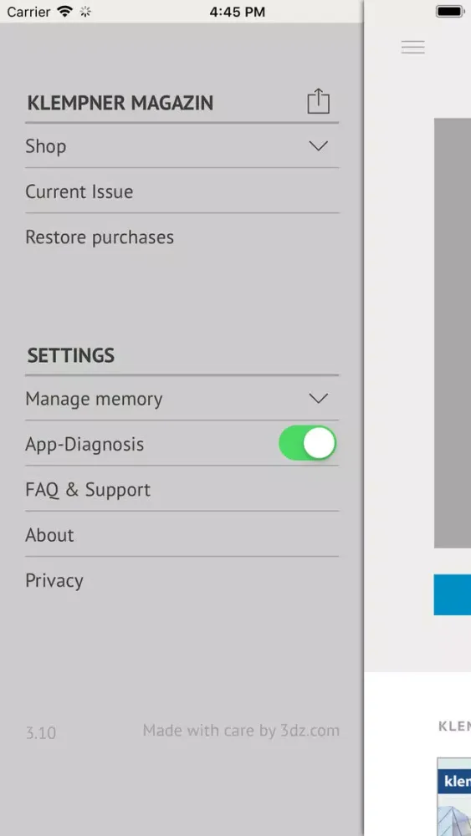471x836 pixels.
Task: Tap the version number 3.10
Action: pos(40,732)
